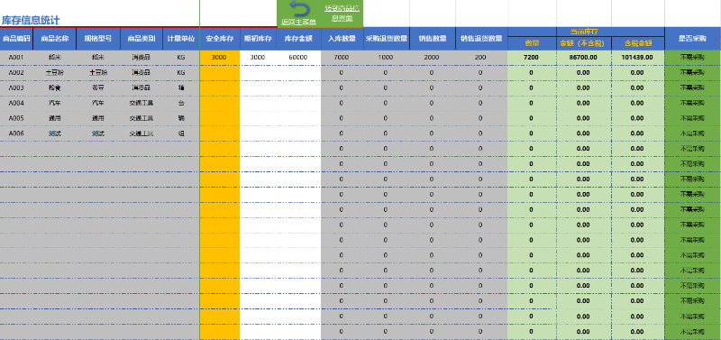Open the 返回主菜单 link
This screenshot has width=721, height=340.
coord(299,22)
